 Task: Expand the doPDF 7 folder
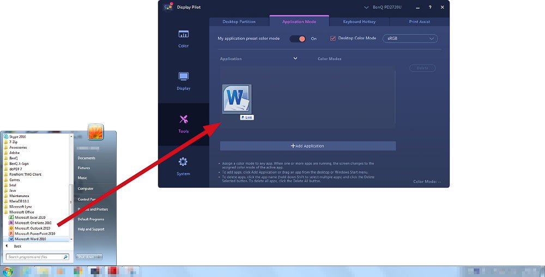click(13, 169)
